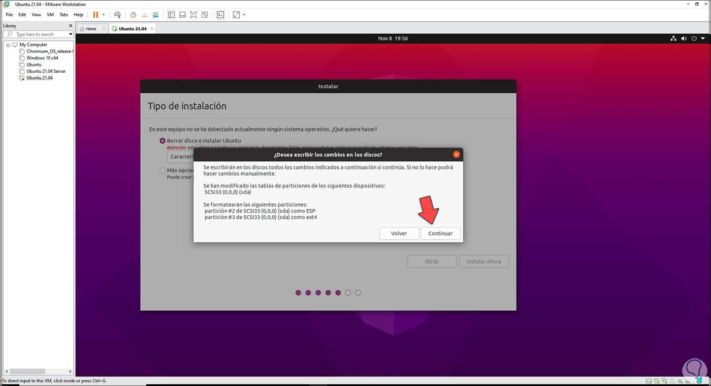The width and height of the screenshot is (711, 386).
Task: Enter full screen mode via toolbar icon
Action: click(193, 15)
